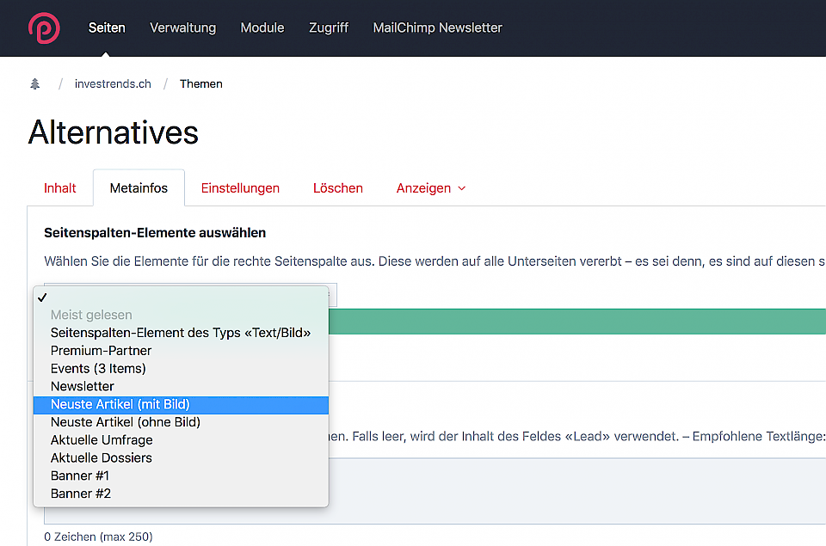Pick Neuste Artikel (mit Bild) option
Viewport: 826px width, 546px height.
click(x=120, y=404)
